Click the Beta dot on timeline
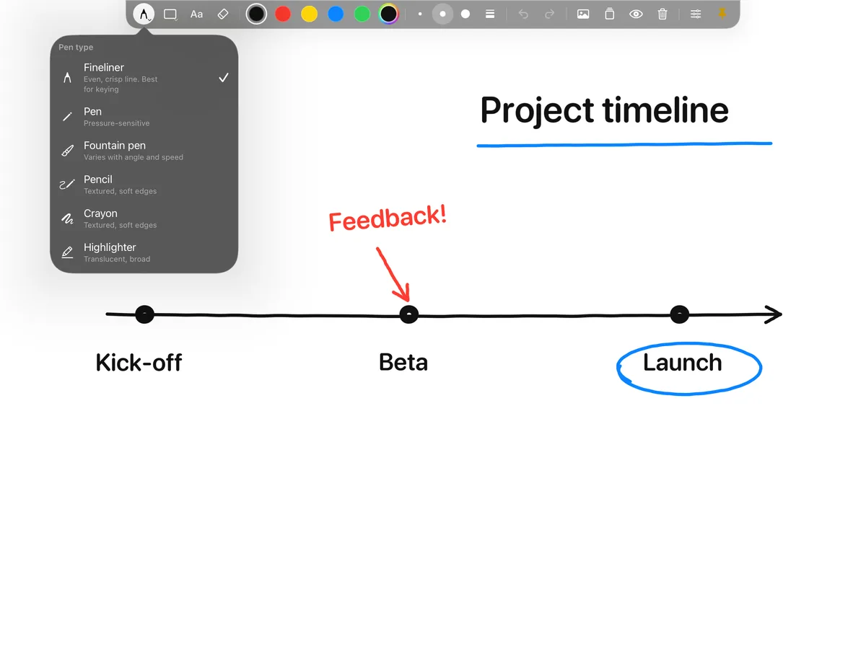Screen dimensions: 866x649 [408, 314]
